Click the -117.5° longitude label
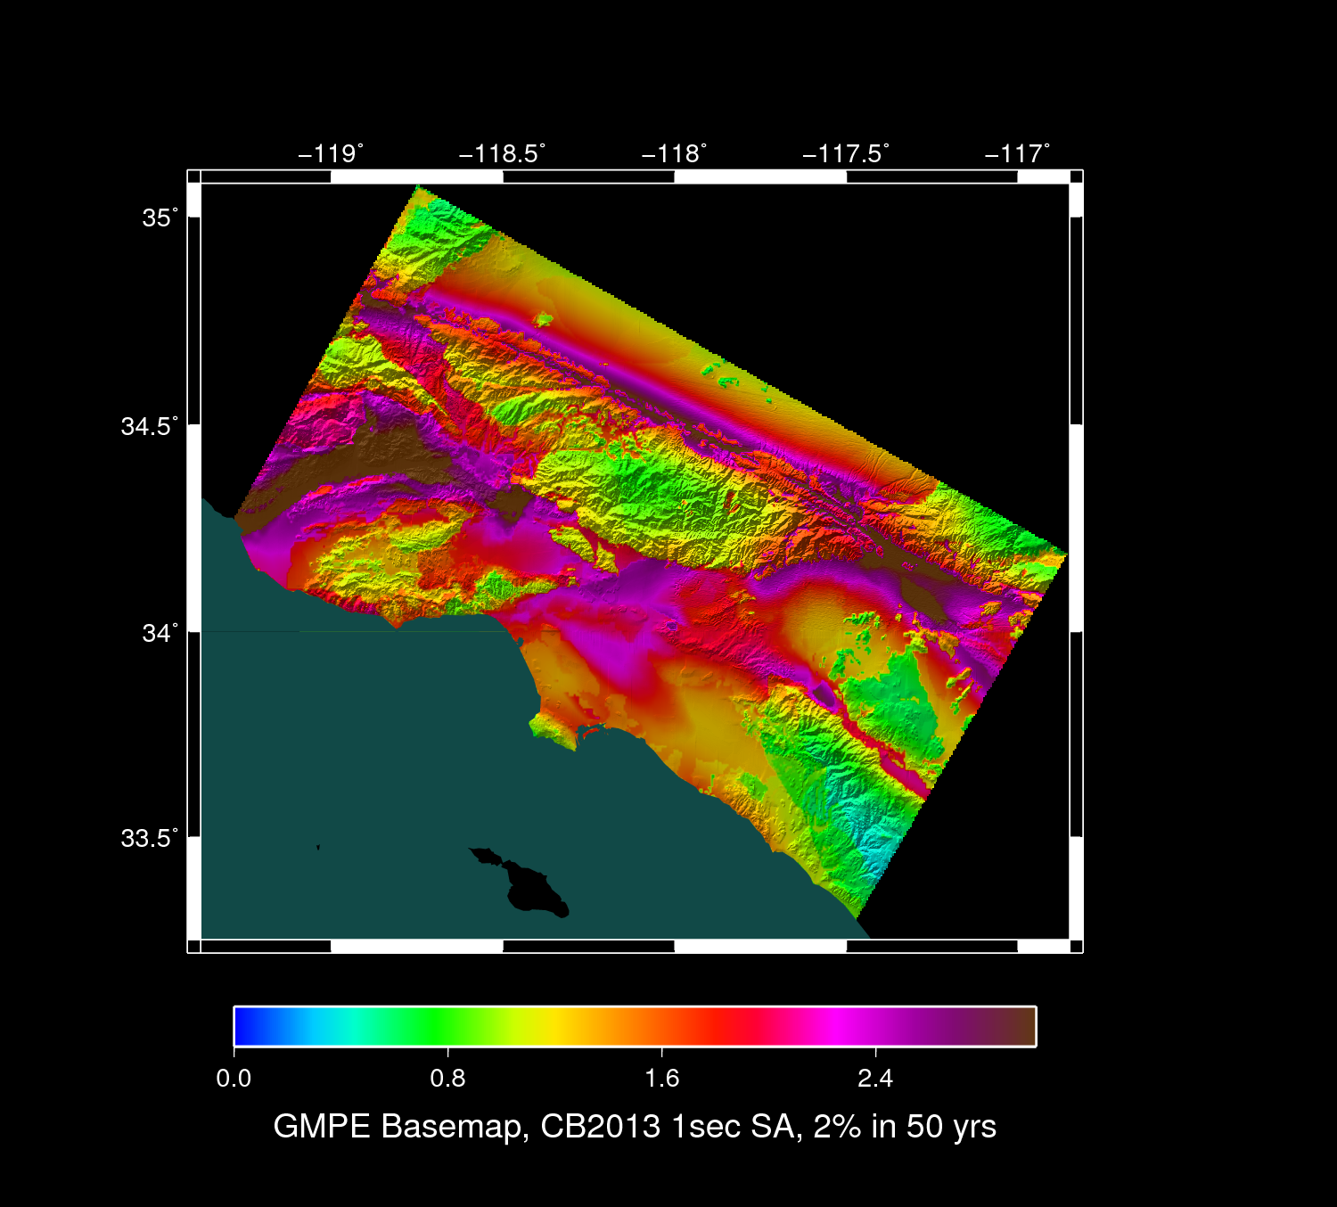The image size is (1337, 1207). click(x=845, y=153)
